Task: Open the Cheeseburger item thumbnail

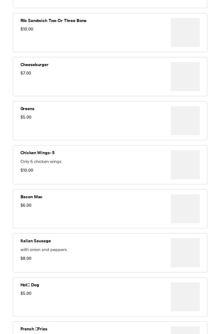Action: 185,77
